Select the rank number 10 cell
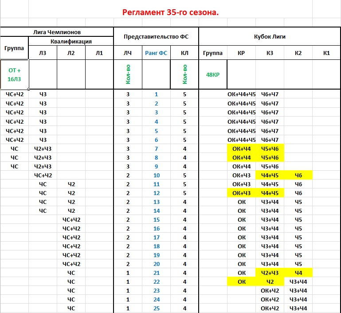Viewport: 341px width, 313px height. (x=156, y=175)
